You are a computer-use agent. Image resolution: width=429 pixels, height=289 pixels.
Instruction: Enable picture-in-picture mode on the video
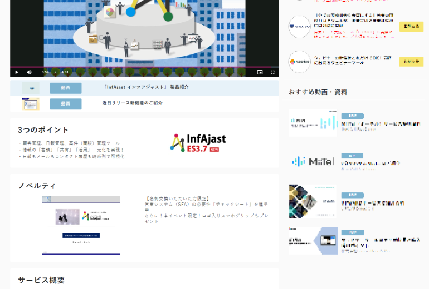click(260, 72)
